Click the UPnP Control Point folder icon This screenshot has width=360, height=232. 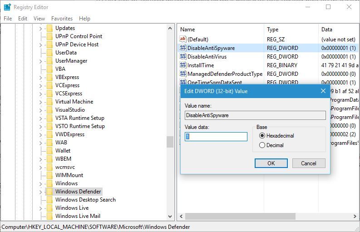tap(49, 36)
